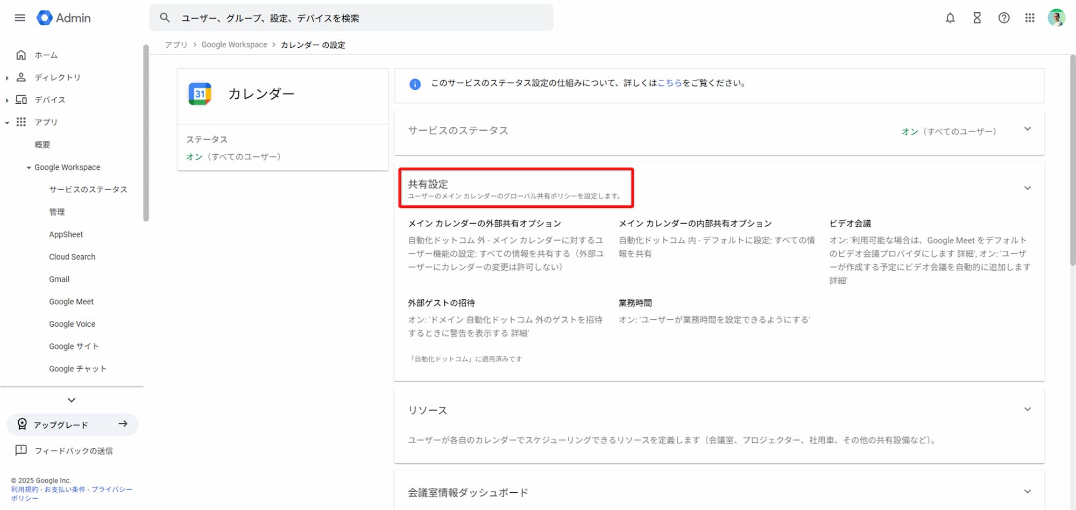
Task: Go to Google Workspace breadcrumb
Action: point(234,45)
